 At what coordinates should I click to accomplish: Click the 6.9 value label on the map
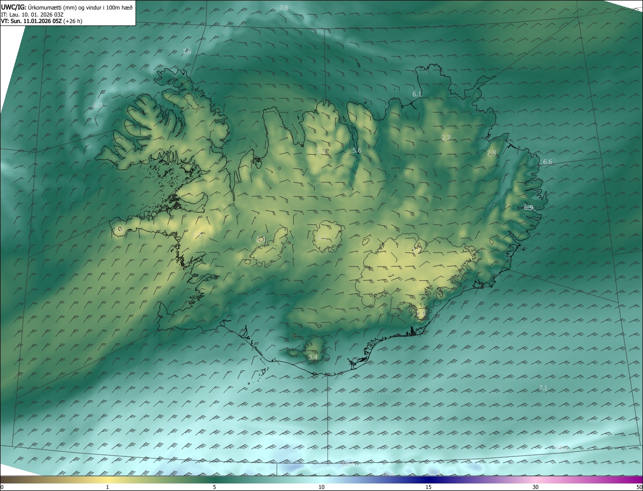528,207
